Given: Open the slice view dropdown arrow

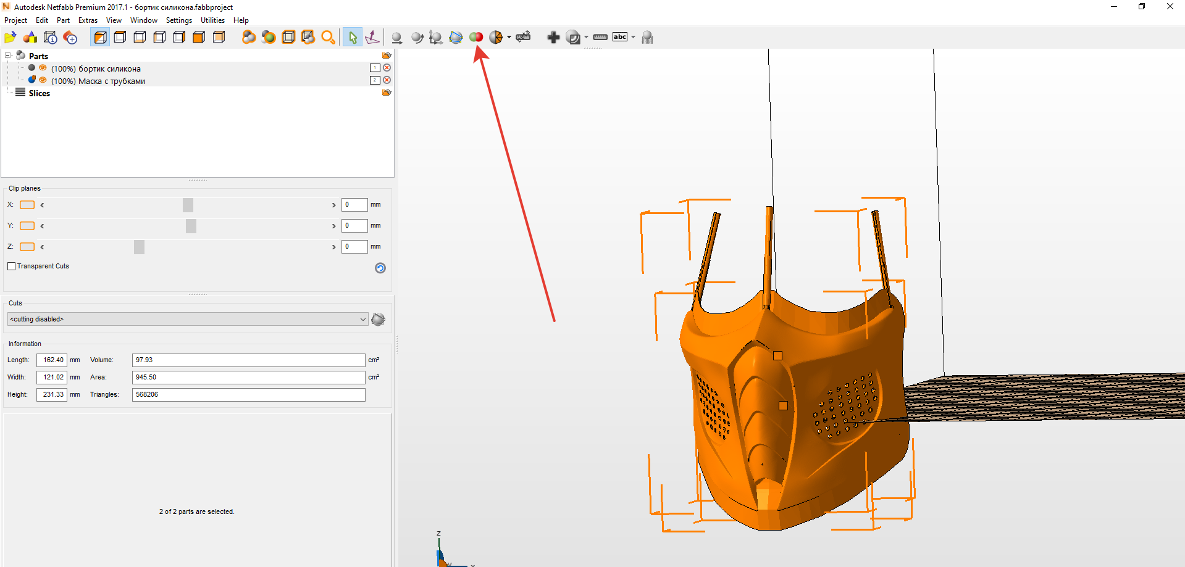Looking at the screenshot, I should pyautogui.click(x=585, y=37).
